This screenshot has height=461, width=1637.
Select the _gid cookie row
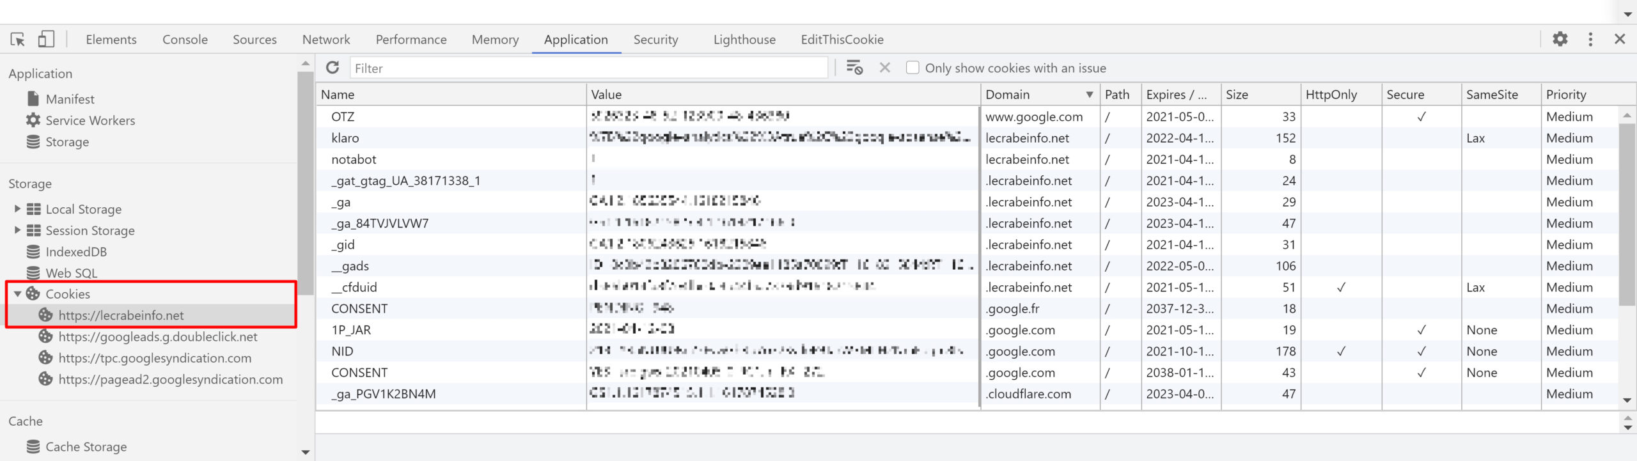(967, 244)
